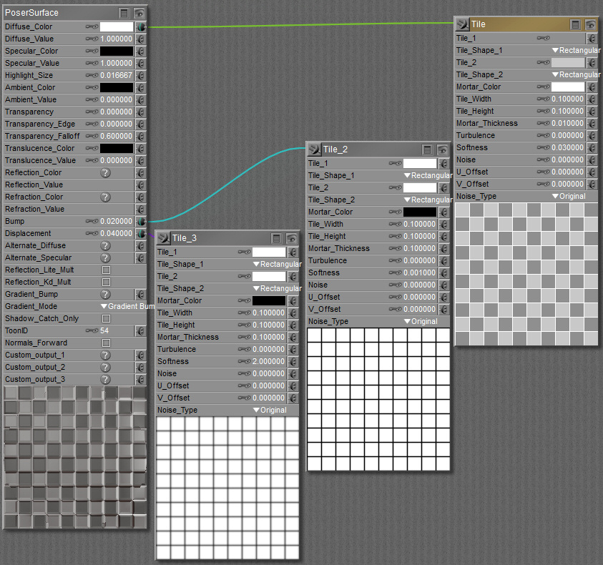The width and height of the screenshot is (603, 565).
Task: Collapse the Tile_2 node using its header list icon
Action: pos(427,149)
